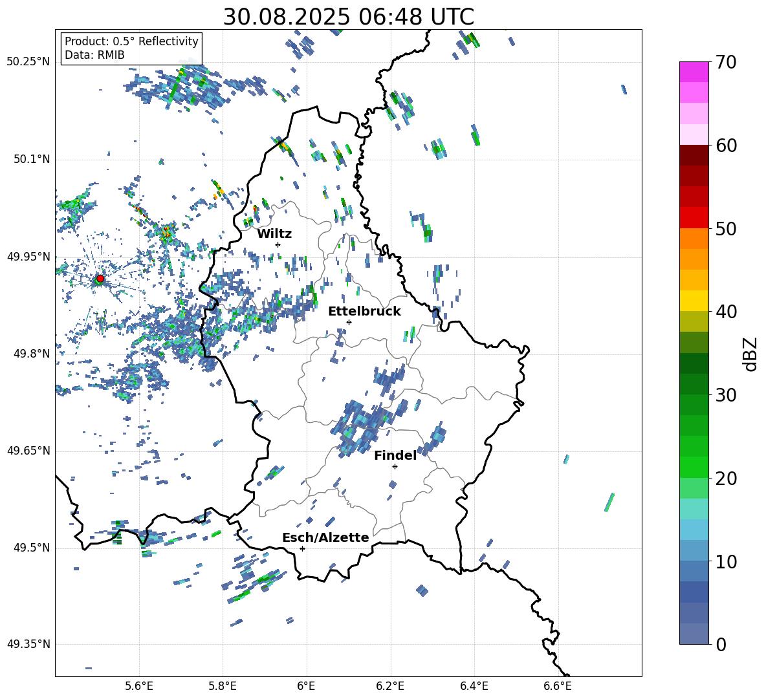The image size is (766, 699).
Task: Click the cross marker below Wiltz
Action: coord(278,244)
